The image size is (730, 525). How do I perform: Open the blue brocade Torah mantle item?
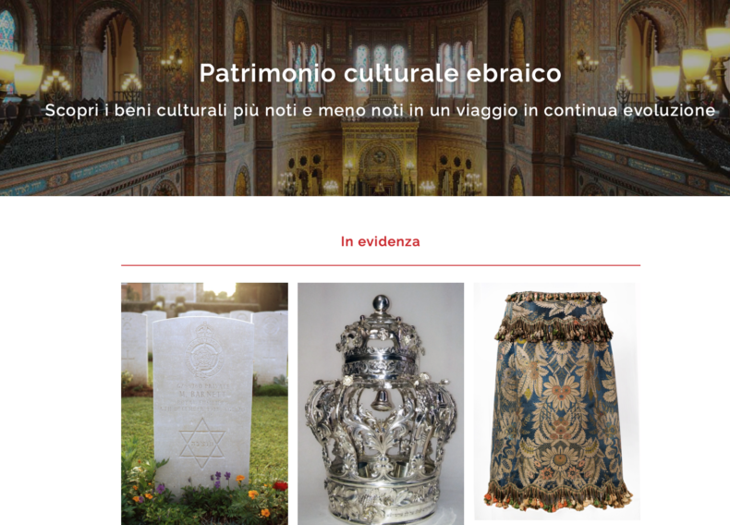pyautogui.click(x=557, y=401)
